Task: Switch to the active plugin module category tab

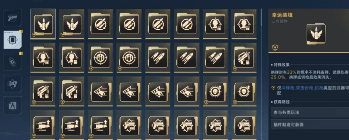Action: (13, 40)
